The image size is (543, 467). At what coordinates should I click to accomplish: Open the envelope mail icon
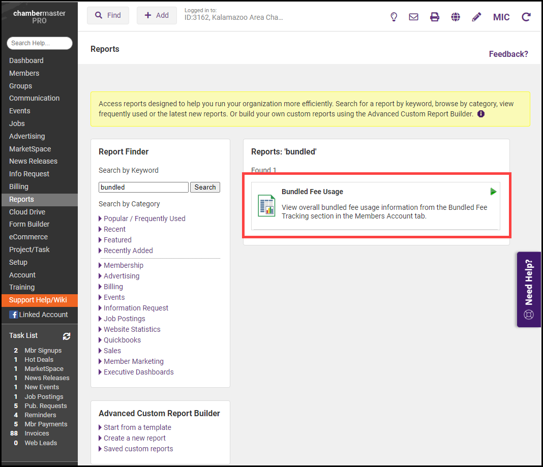point(414,17)
